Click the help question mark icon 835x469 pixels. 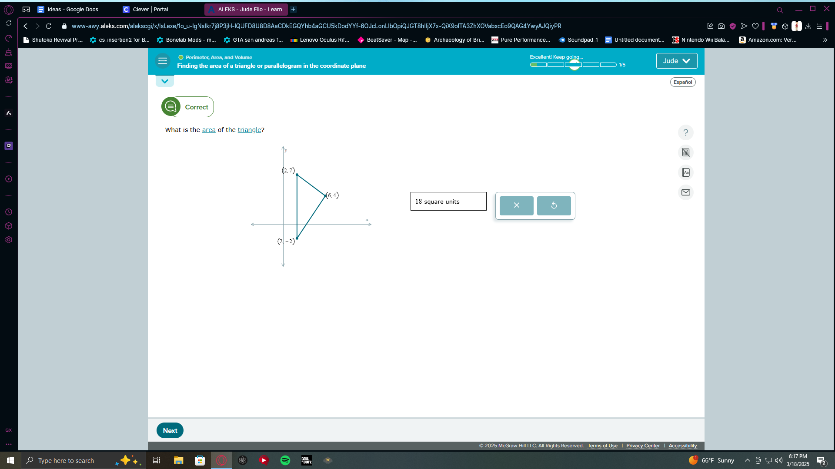(686, 132)
